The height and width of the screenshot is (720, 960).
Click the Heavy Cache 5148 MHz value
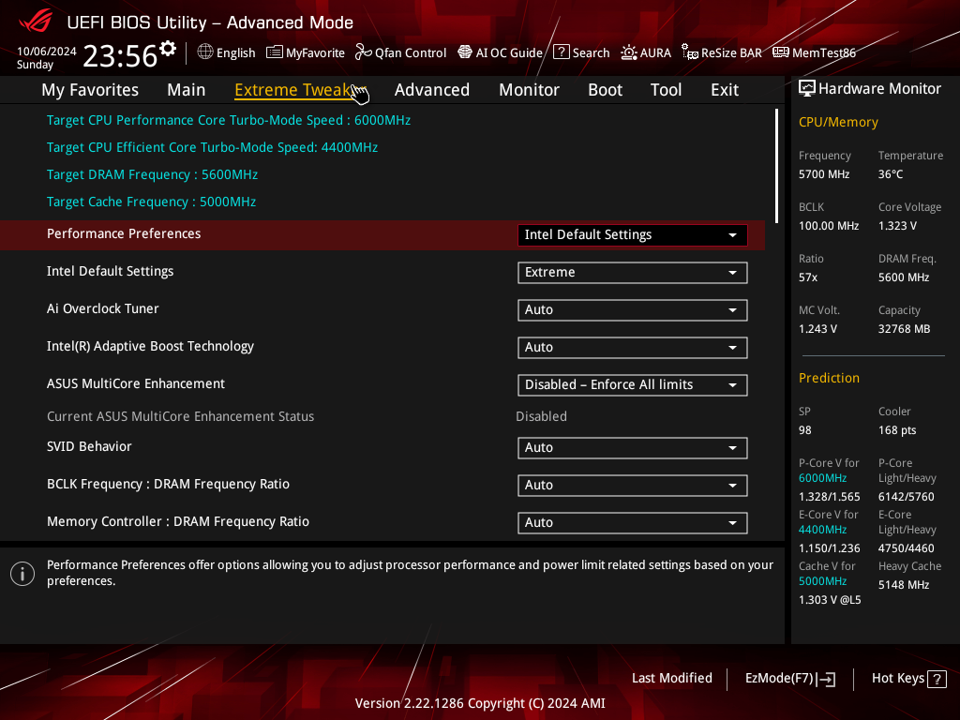904,585
